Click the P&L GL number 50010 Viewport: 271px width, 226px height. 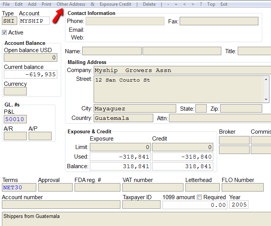[15, 119]
